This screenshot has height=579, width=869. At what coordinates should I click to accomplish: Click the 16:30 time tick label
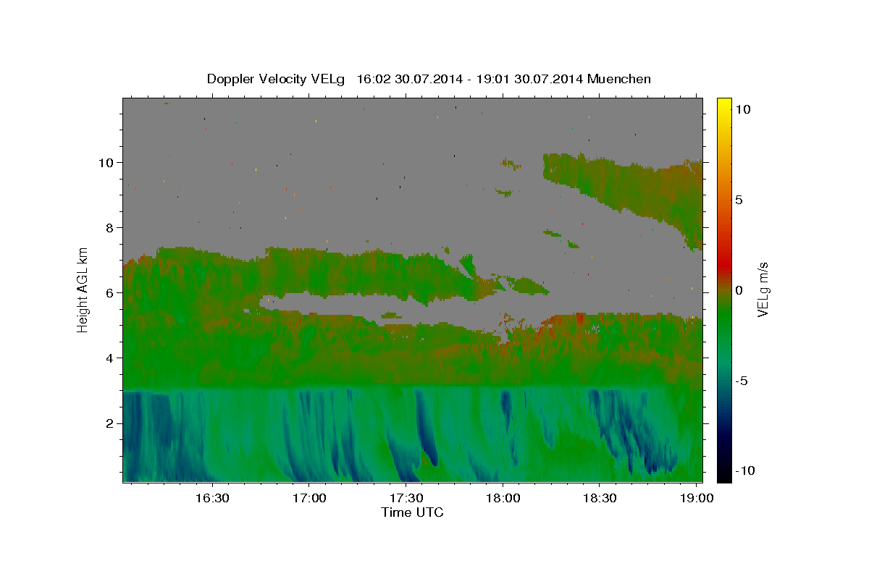pos(212,499)
